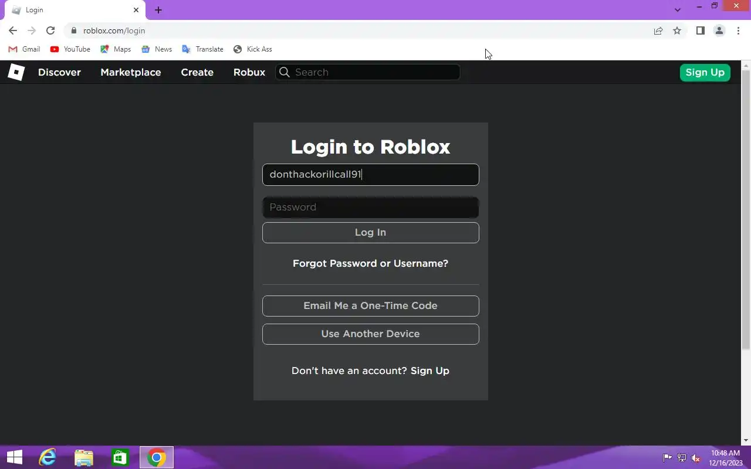Open the Chrome profile icon
The width and height of the screenshot is (751, 469).
pos(719,30)
